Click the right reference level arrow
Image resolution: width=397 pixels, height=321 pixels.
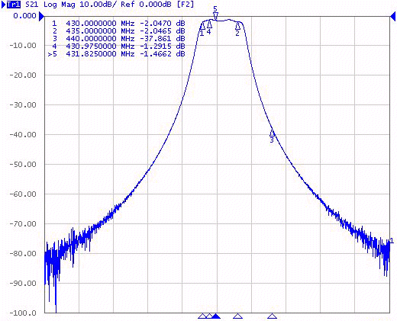pyautogui.click(x=393, y=17)
